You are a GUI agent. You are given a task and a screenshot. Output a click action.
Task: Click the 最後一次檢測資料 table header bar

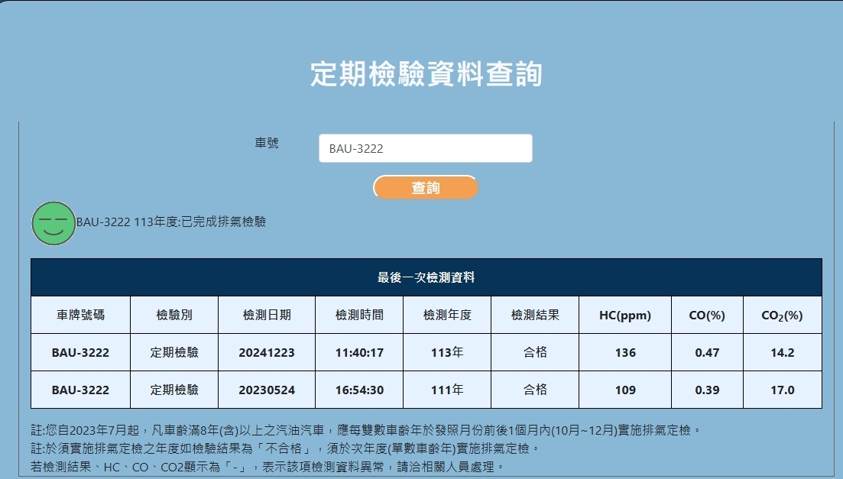426,277
